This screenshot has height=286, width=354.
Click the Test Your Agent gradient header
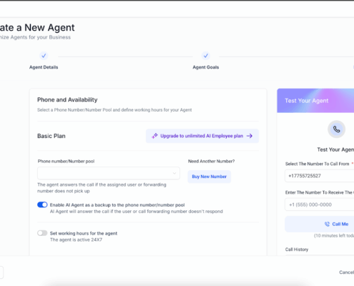(315, 101)
